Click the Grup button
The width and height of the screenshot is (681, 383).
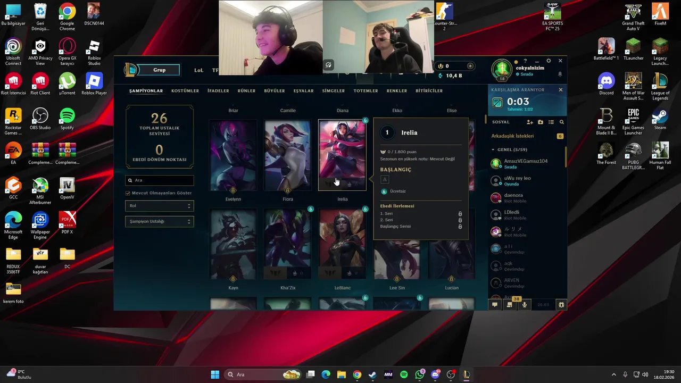pos(159,70)
